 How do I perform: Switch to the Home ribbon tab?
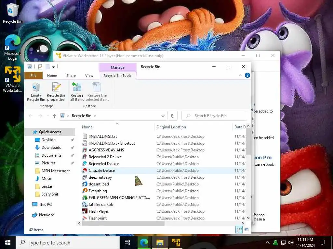pos(52,76)
